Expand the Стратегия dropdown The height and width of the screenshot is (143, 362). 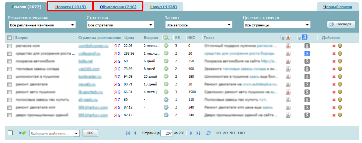120,25
